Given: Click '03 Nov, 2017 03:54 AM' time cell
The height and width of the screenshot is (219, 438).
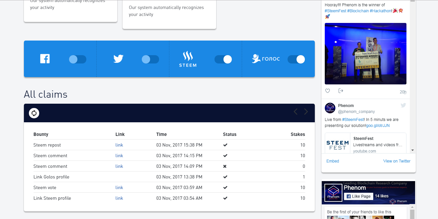Looking at the screenshot, I should (179, 198).
